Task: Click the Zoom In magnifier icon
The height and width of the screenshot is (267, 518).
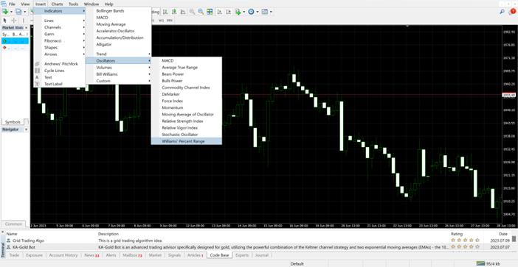Action: [x=192, y=12]
